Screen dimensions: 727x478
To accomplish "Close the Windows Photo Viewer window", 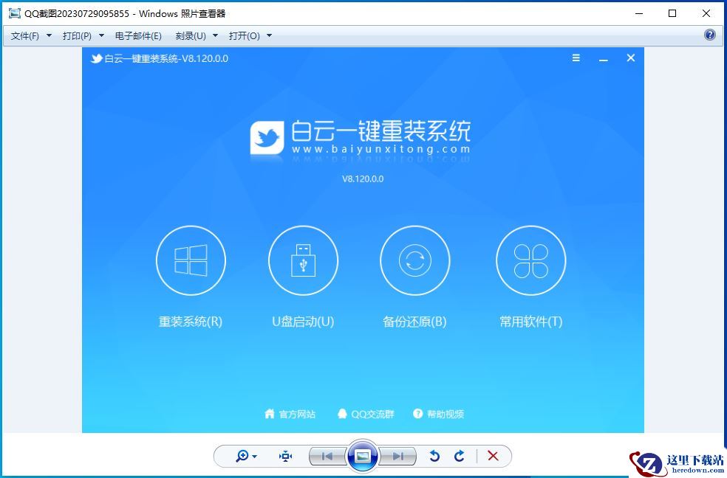I will 706,13.
